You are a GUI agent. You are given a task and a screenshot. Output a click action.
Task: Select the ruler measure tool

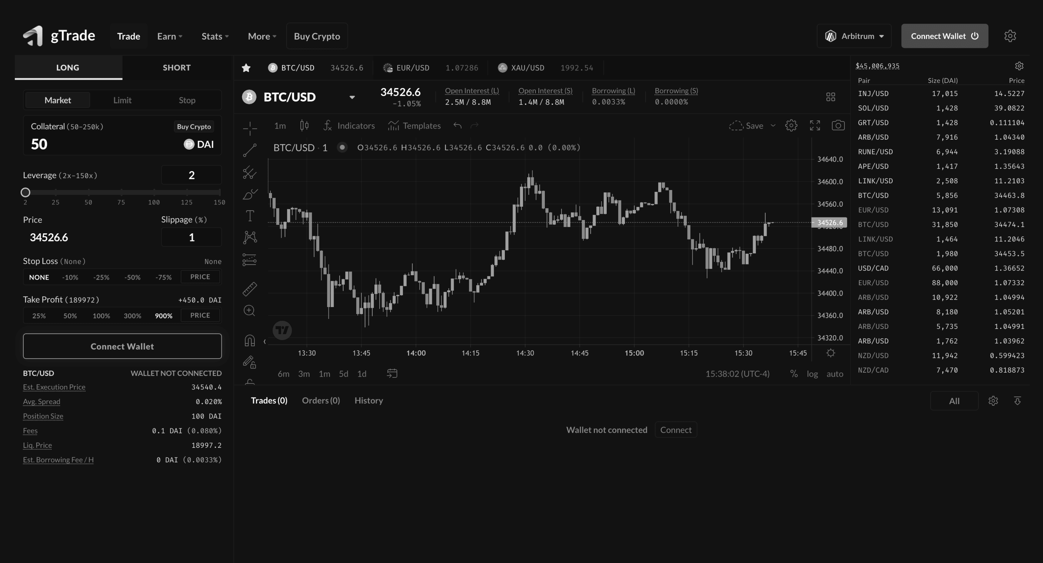[x=250, y=289]
